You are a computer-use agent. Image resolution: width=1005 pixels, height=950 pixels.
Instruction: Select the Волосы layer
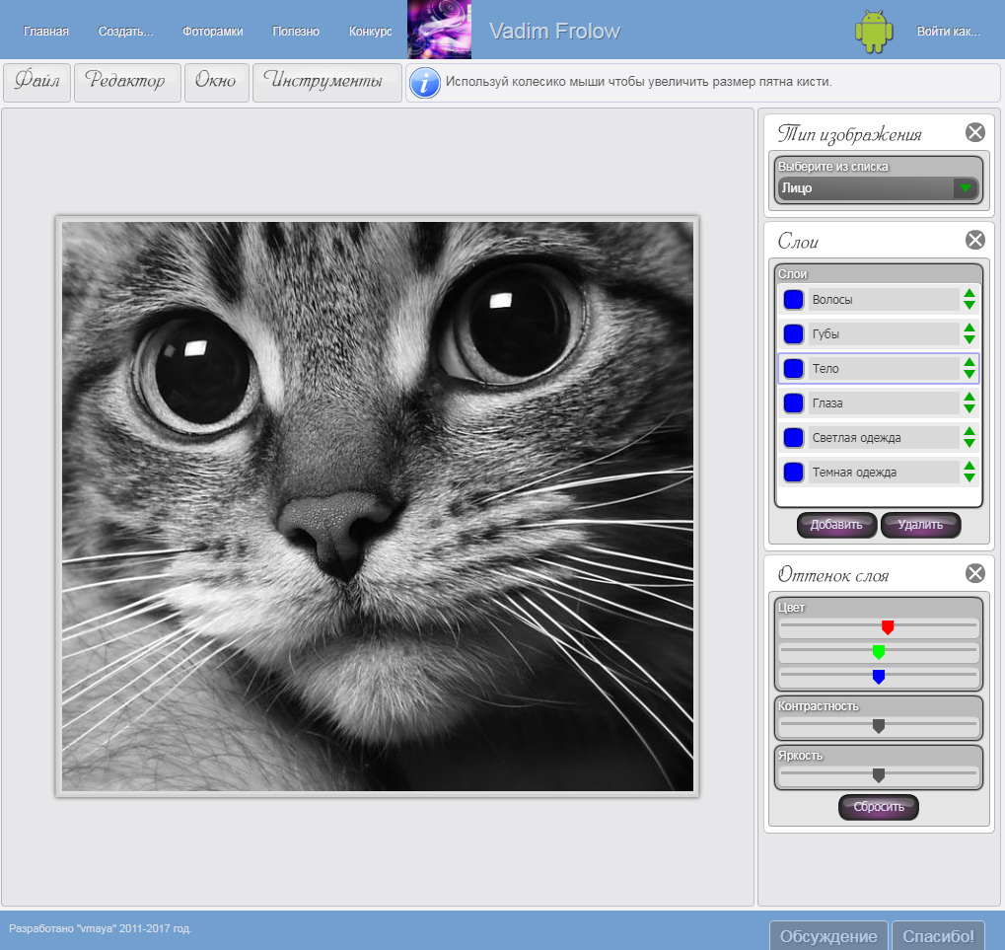[878, 299]
